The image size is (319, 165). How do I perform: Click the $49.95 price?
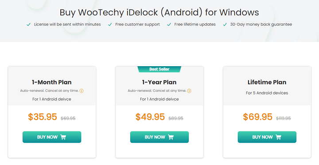tap(150, 117)
